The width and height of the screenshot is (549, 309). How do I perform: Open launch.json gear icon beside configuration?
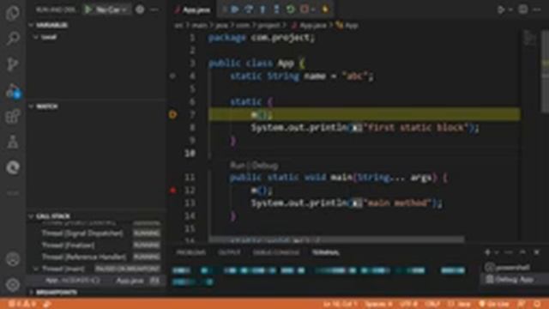point(140,9)
